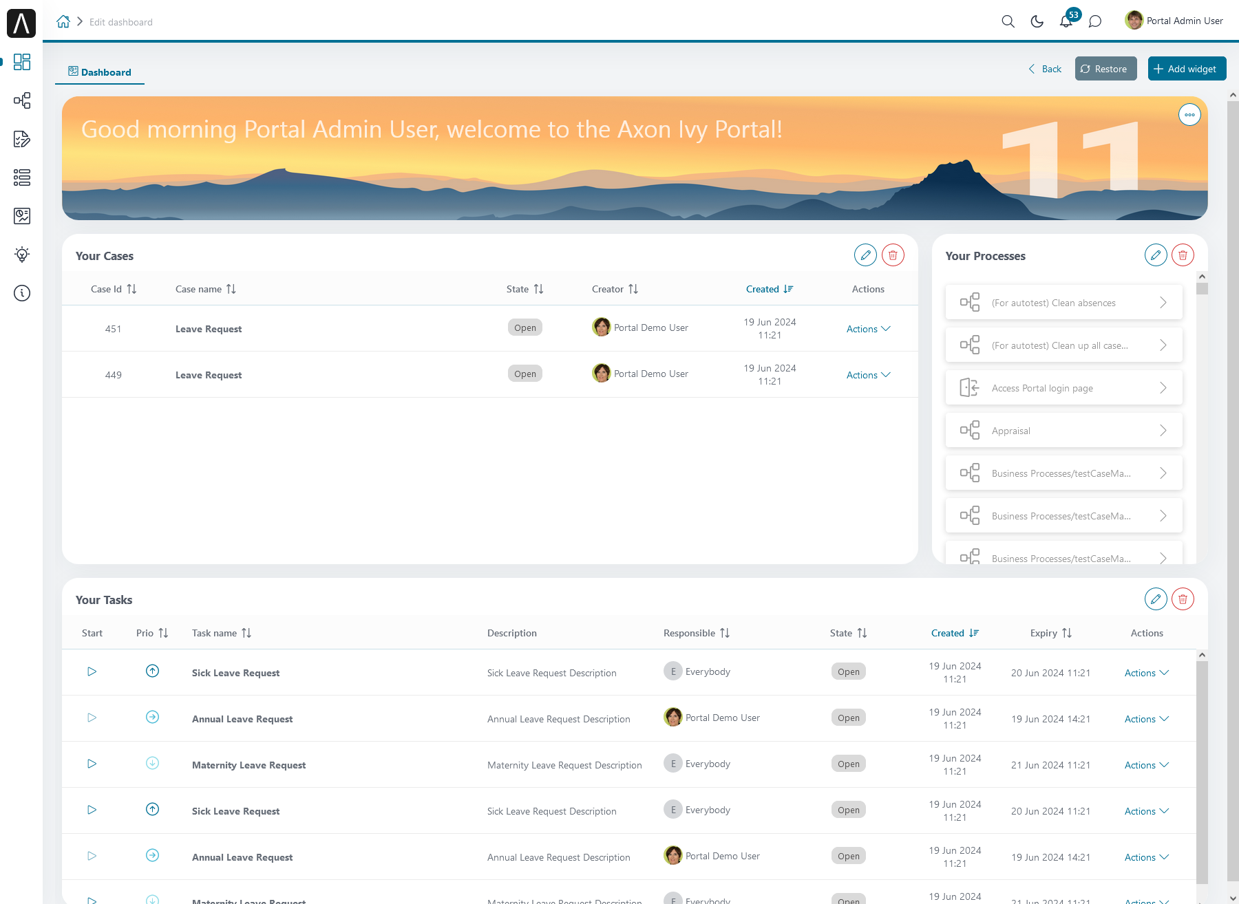Open the Leave Request case 451
This screenshot has width=1239, height=904.
[209, 329]
